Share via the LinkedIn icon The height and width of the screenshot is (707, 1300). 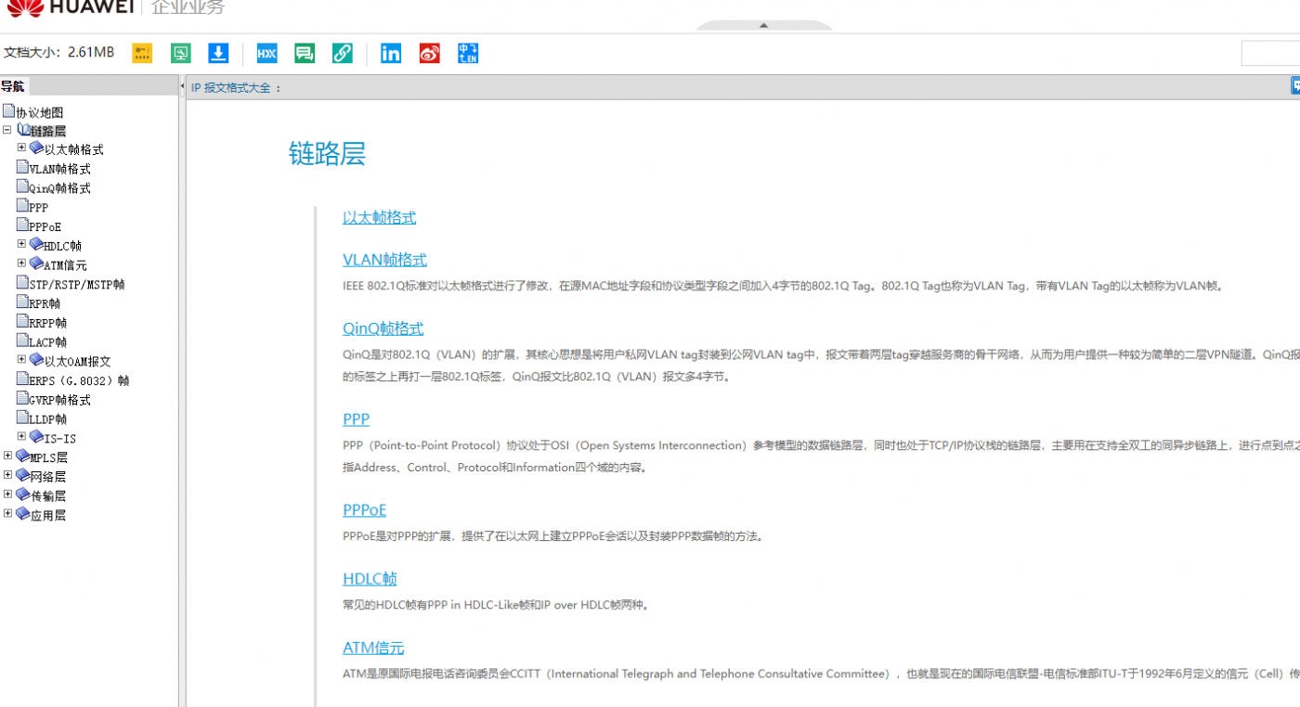click(x=391, y=53)
